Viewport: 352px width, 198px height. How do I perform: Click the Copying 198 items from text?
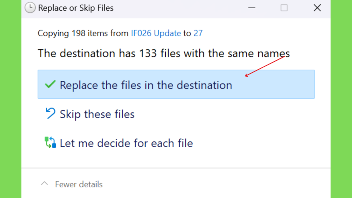pos(83,33)
